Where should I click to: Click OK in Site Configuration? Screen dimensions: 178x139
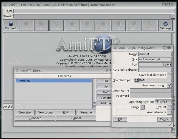pyautogui.click(x=120, y=119)
